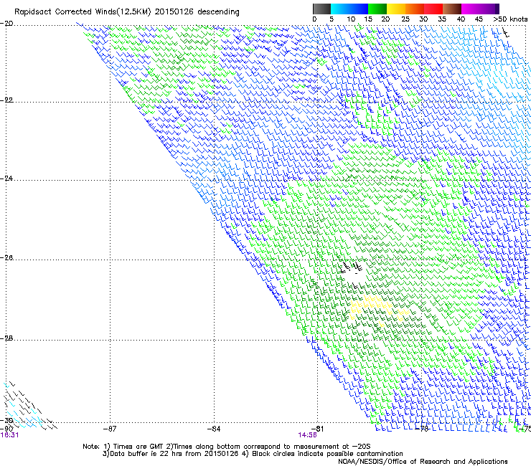Image resolution: width=531 pixels, height=466 pixels.
Task: Click the '-24' latitude axis label
Action: (6, 179)
